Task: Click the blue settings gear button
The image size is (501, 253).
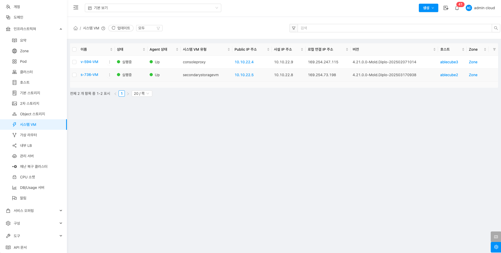Action: click(496, 247)
